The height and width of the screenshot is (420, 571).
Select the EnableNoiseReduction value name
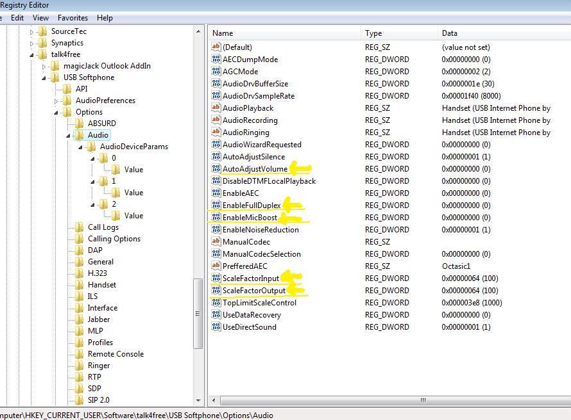260,230
